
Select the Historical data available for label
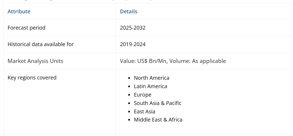point(41,44)
